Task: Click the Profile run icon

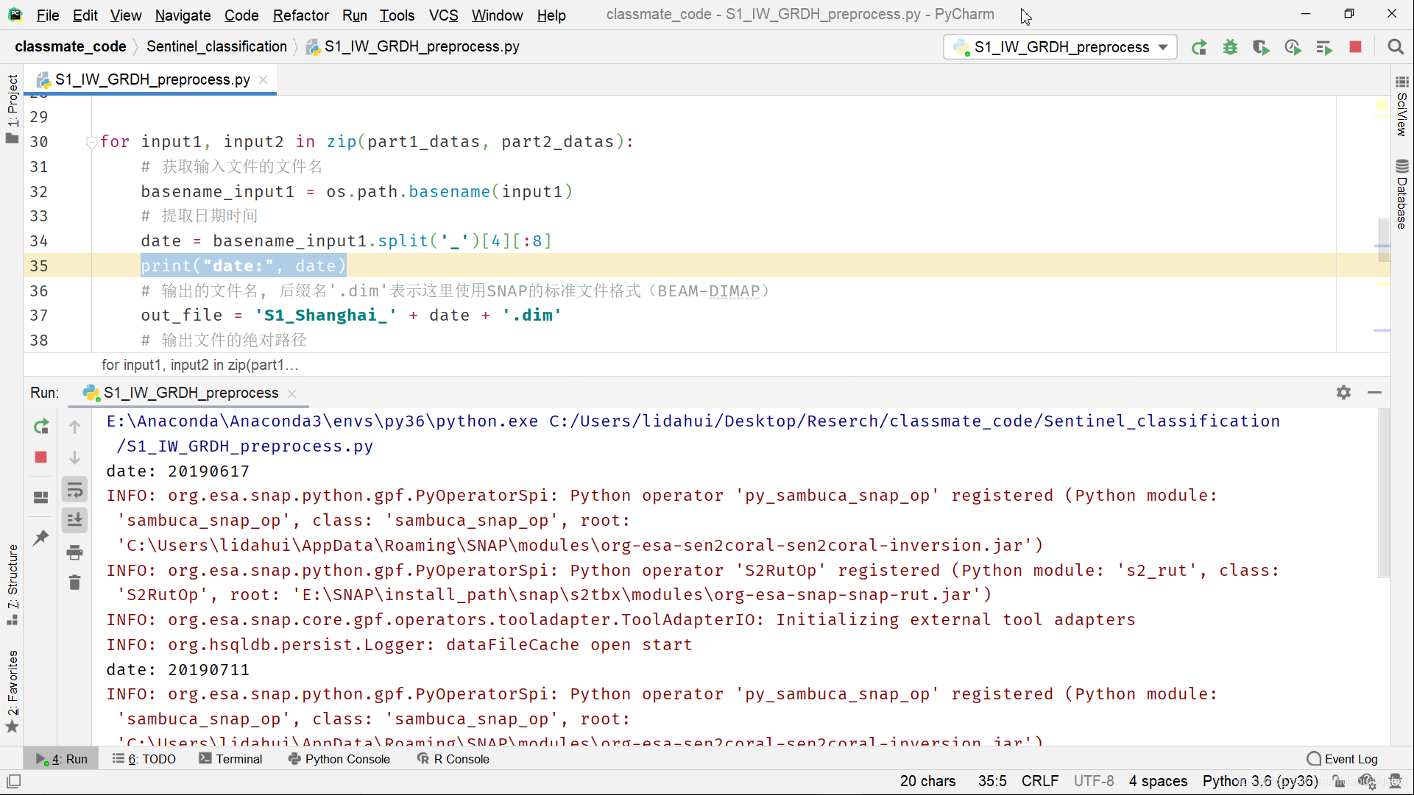Action: point(1293,47)
